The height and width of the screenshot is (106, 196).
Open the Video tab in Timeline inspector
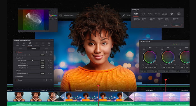point(18,44)
